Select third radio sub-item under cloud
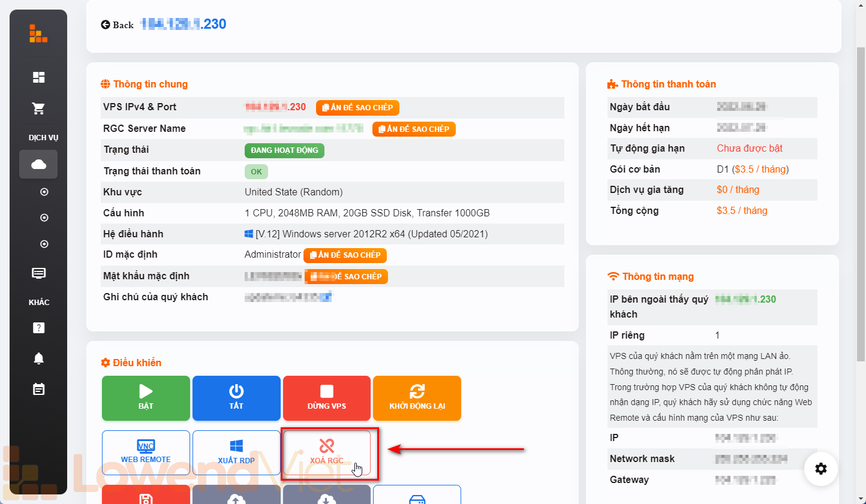This screenshot has width=866, height=504. (x=44, y=245)
